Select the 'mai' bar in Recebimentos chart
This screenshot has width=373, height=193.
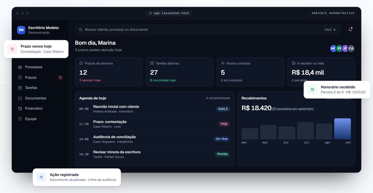tap(268, 132)
